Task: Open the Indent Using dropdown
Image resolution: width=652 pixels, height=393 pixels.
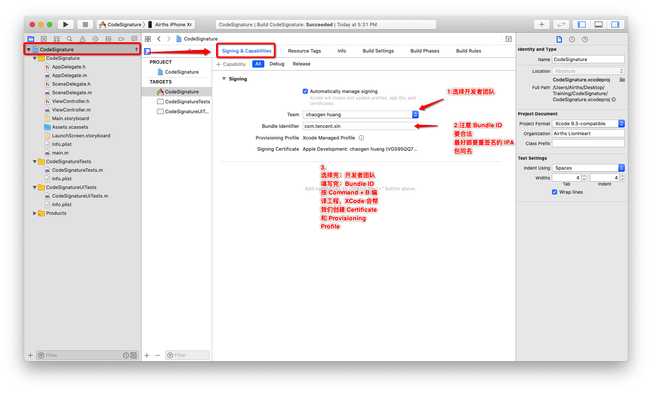Action: [x=588, y=168]
